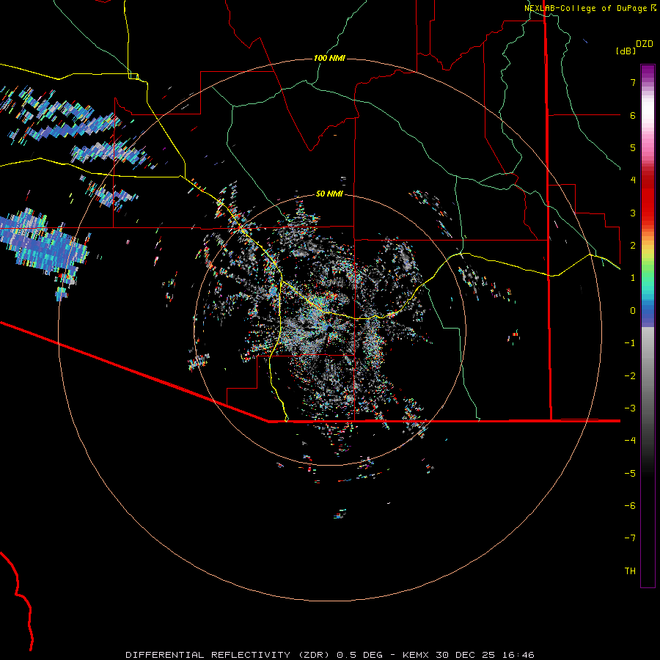Click the 7 value on the color scale
The image size is (660, 660).
pos(633,82)
